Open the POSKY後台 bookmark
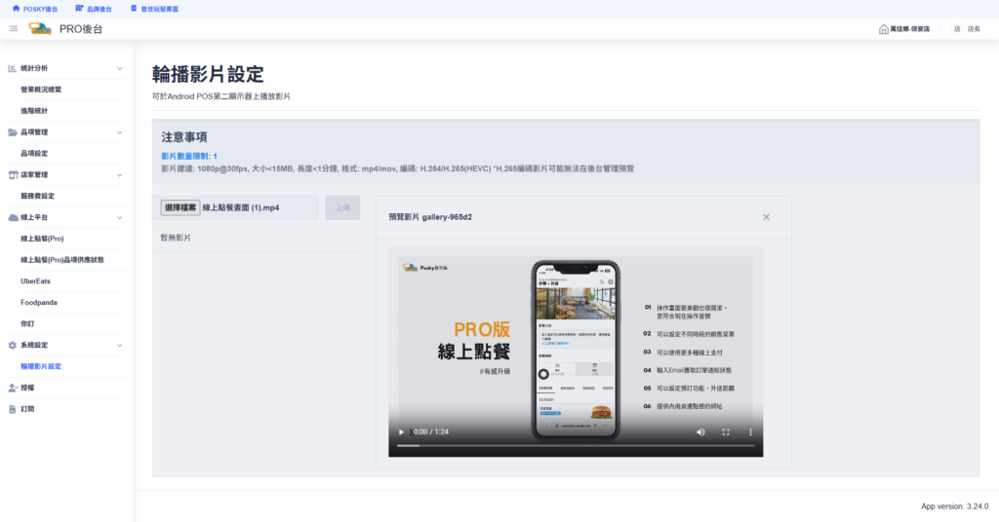This screenshot has height=522, width=999. pos(35,9)
